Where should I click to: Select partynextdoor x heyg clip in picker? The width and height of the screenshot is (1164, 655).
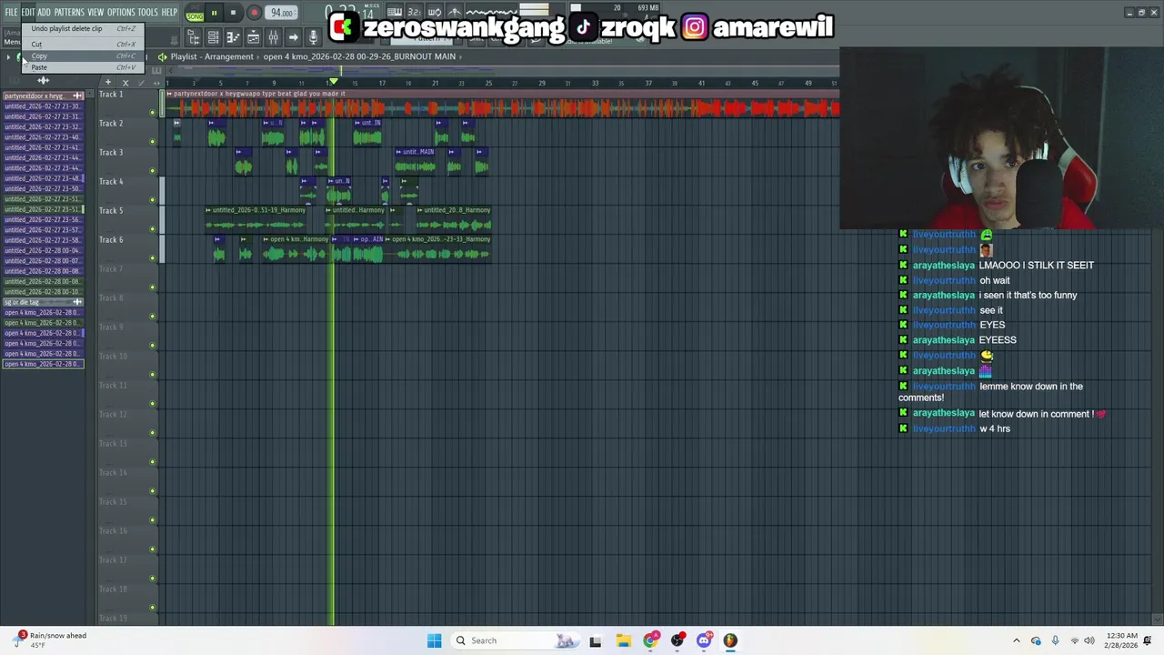[x=44, y=96]
